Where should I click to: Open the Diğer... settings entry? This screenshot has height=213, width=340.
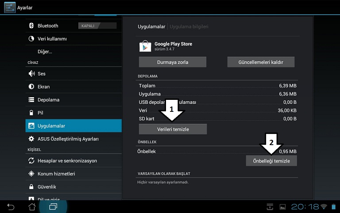tap(73, 51)
